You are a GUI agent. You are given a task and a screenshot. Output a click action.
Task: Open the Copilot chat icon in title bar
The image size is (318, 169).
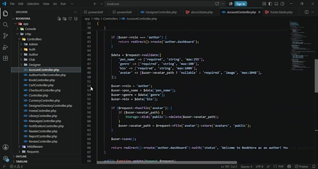(217, 4)
